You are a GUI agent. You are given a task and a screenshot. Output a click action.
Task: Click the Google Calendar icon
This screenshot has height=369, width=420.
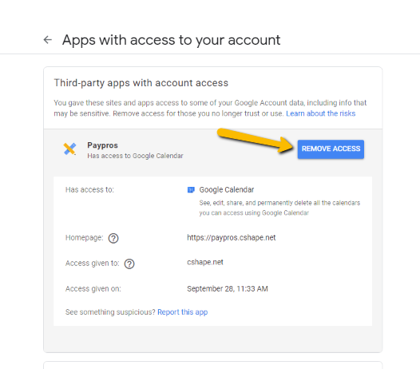pos(191,190)
